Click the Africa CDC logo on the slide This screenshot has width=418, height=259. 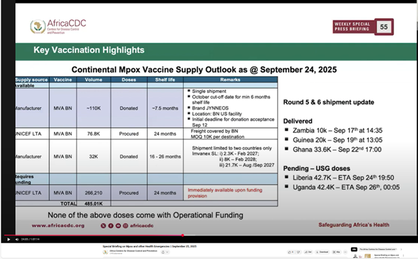click(x=58, y=27)
